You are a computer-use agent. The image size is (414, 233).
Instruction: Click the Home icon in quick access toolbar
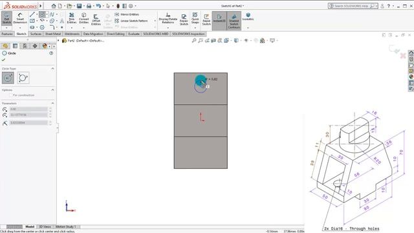tap(54, 6)
